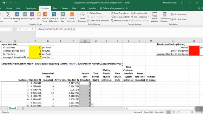Open the Data tab
Viewport: 203px width, 114px height.
point(55,8)
